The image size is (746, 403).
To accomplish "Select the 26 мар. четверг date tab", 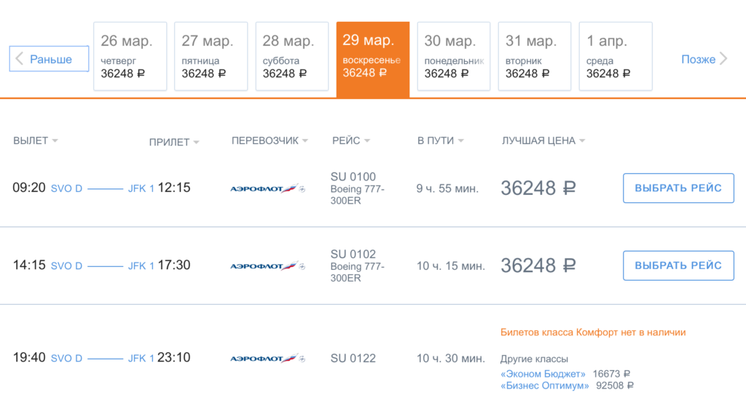I will [130, 56].
